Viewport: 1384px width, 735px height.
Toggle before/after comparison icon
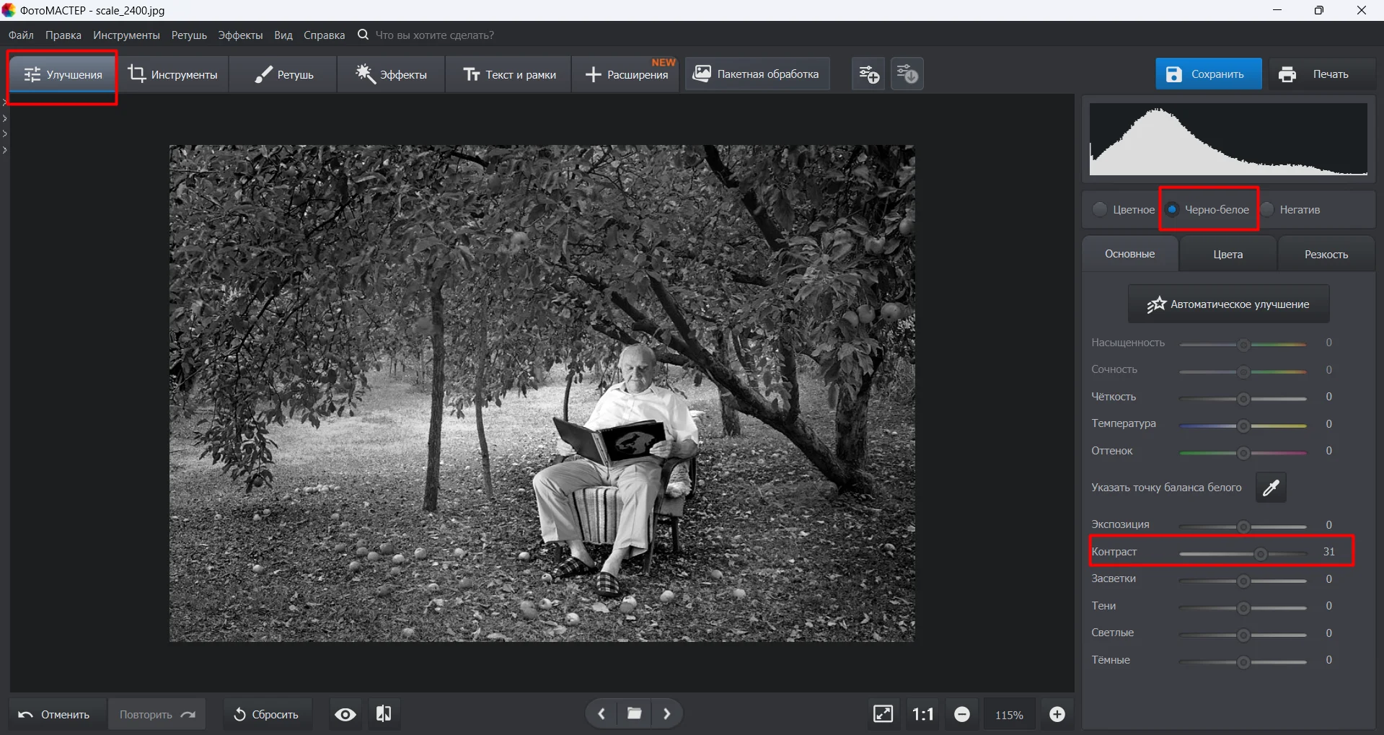click(384, 714)
